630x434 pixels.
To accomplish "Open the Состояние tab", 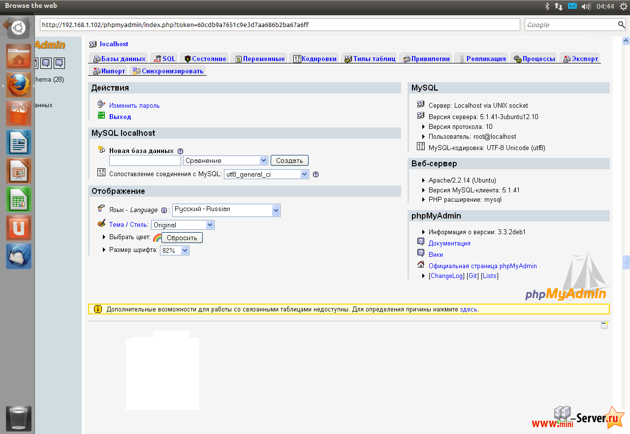I will 205,59.
